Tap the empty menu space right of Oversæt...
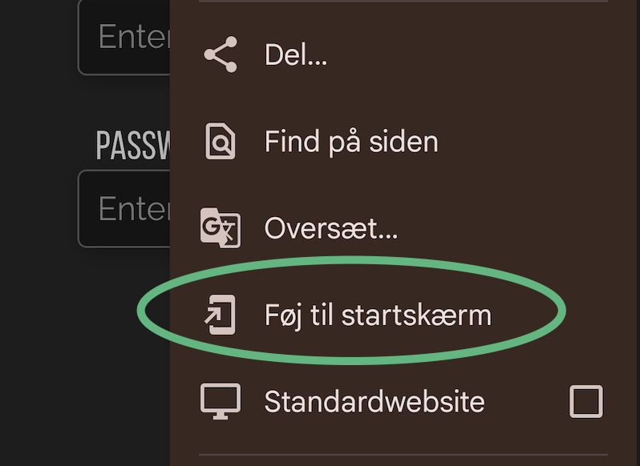 pyautogui.click(x=510, y=227)
